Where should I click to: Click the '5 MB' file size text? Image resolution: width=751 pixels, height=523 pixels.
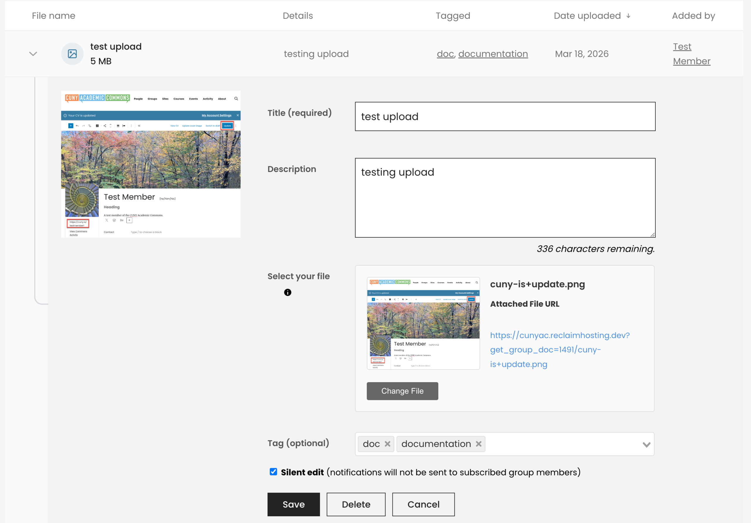(101, 61)
